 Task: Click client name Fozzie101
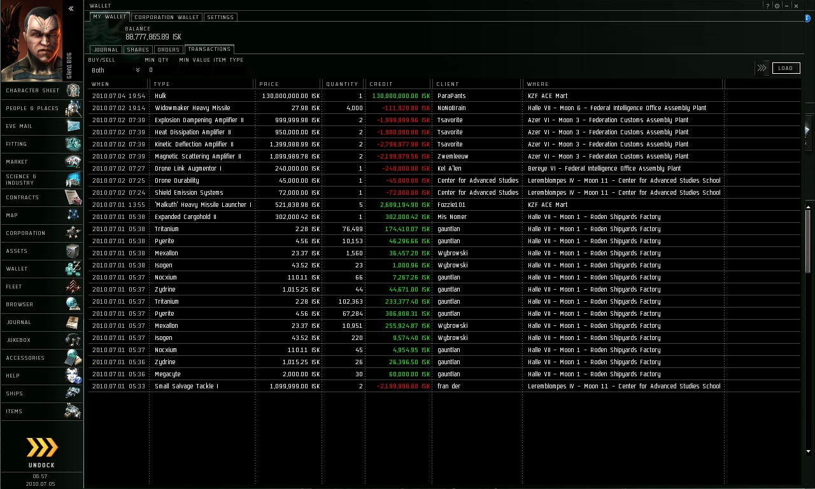[451, 205]
